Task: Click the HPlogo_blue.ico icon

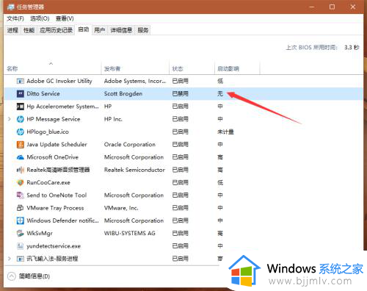Action: tap(20, 132)
